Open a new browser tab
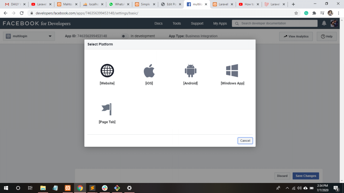The image size is (344, 193). (293, 4)
